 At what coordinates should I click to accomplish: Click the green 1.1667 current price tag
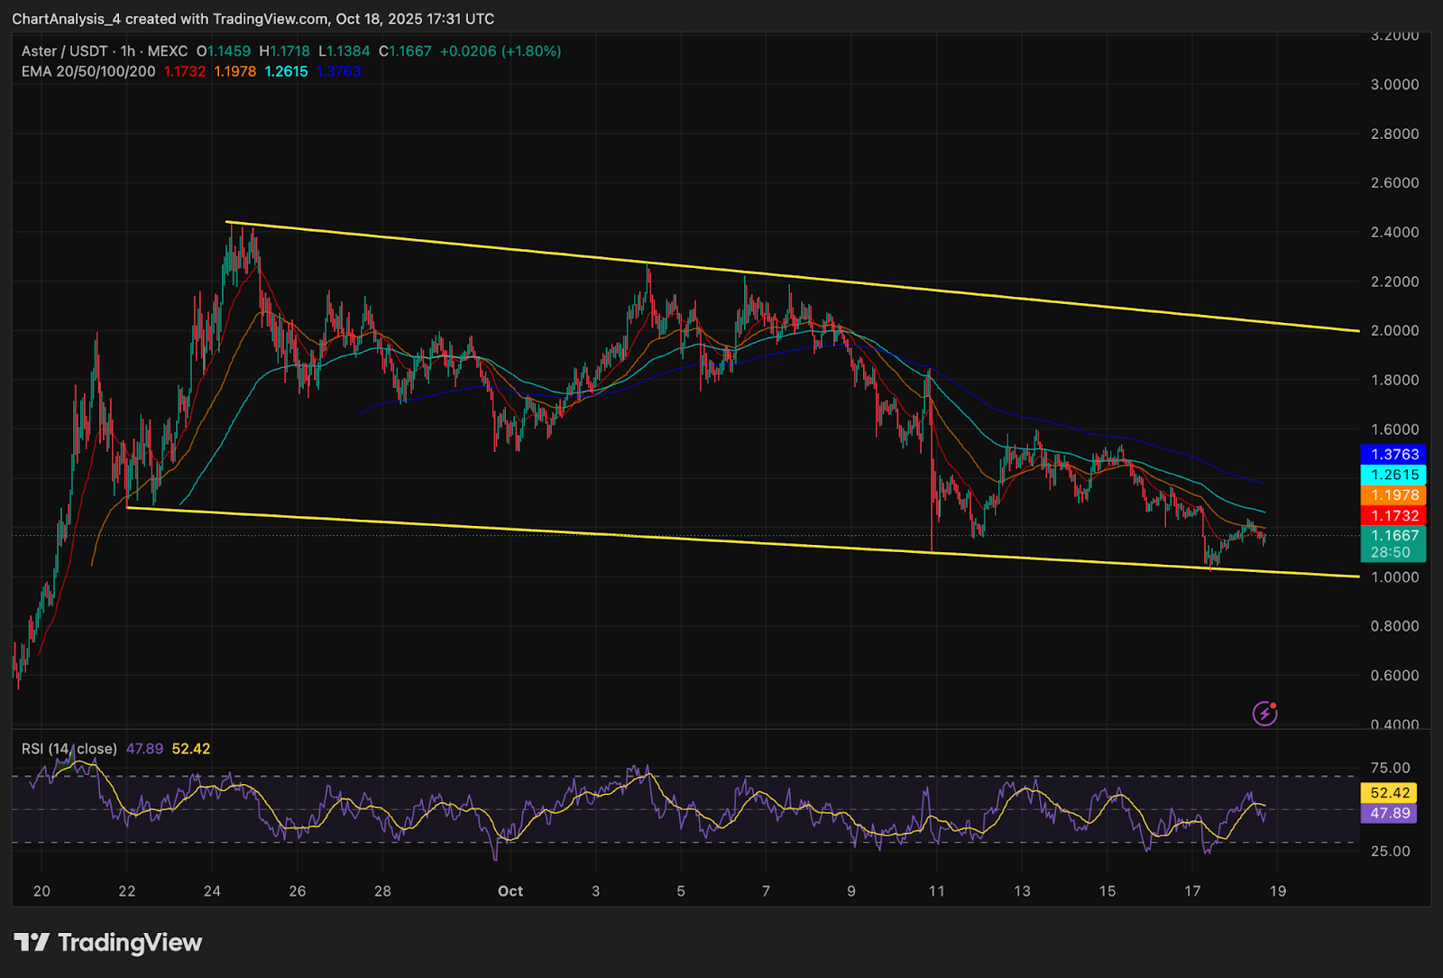coord(1393,536)
